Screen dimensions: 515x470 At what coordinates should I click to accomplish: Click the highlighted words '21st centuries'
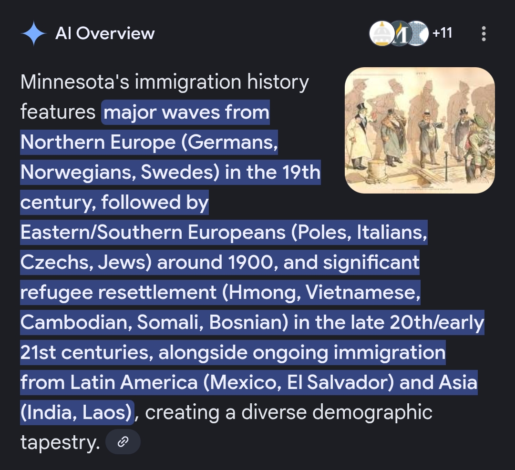pos(86,353)
